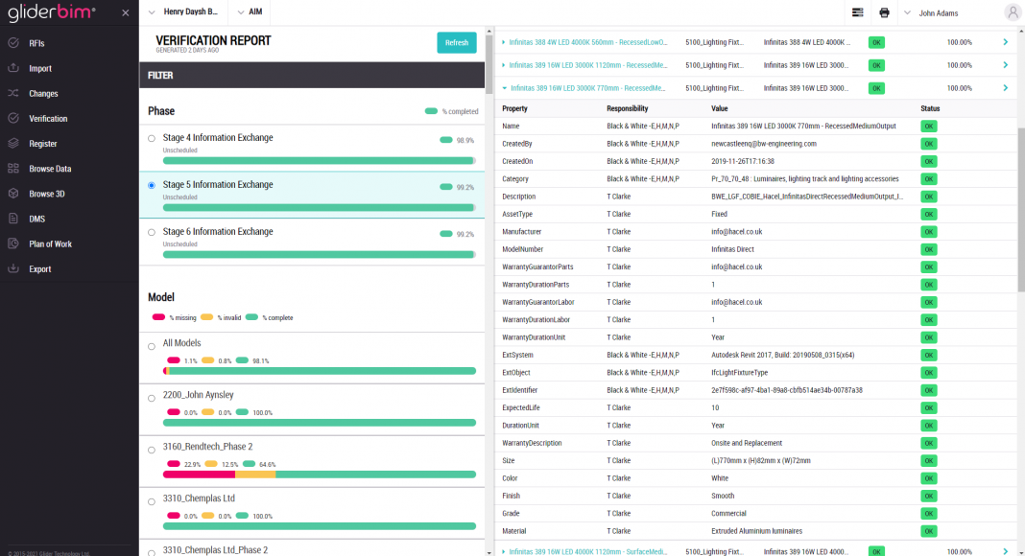Click the Changes shuffle icon
This screenshot has height=556, width=1025.
click(13, 93)
